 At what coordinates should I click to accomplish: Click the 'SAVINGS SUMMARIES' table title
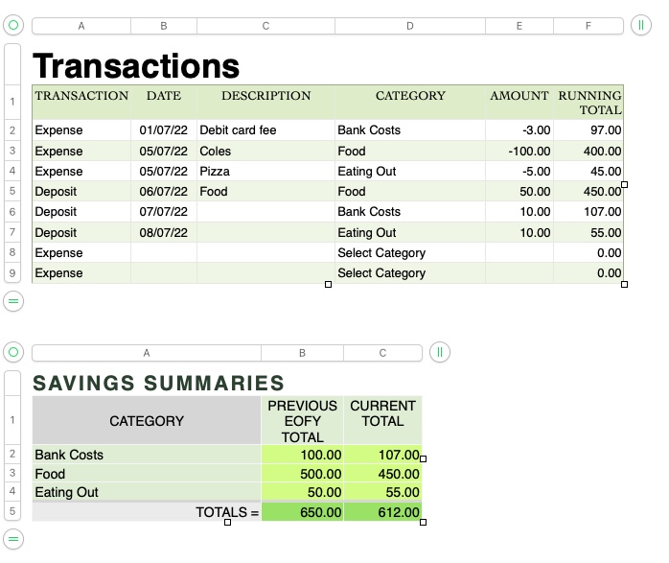(x=158, y=383)
